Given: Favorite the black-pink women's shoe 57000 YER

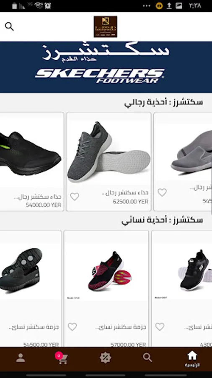Looking at the screenshot, I should click(72, 327).
